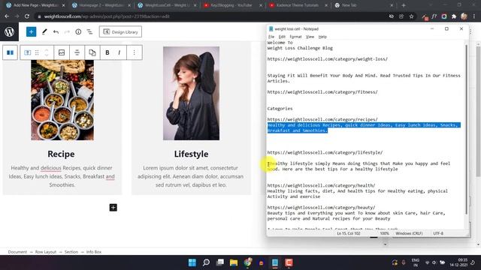Click the black add block button below the columns
Viewport: 481px width, 270px height.
pyautogui.click(x=113, y=208)
